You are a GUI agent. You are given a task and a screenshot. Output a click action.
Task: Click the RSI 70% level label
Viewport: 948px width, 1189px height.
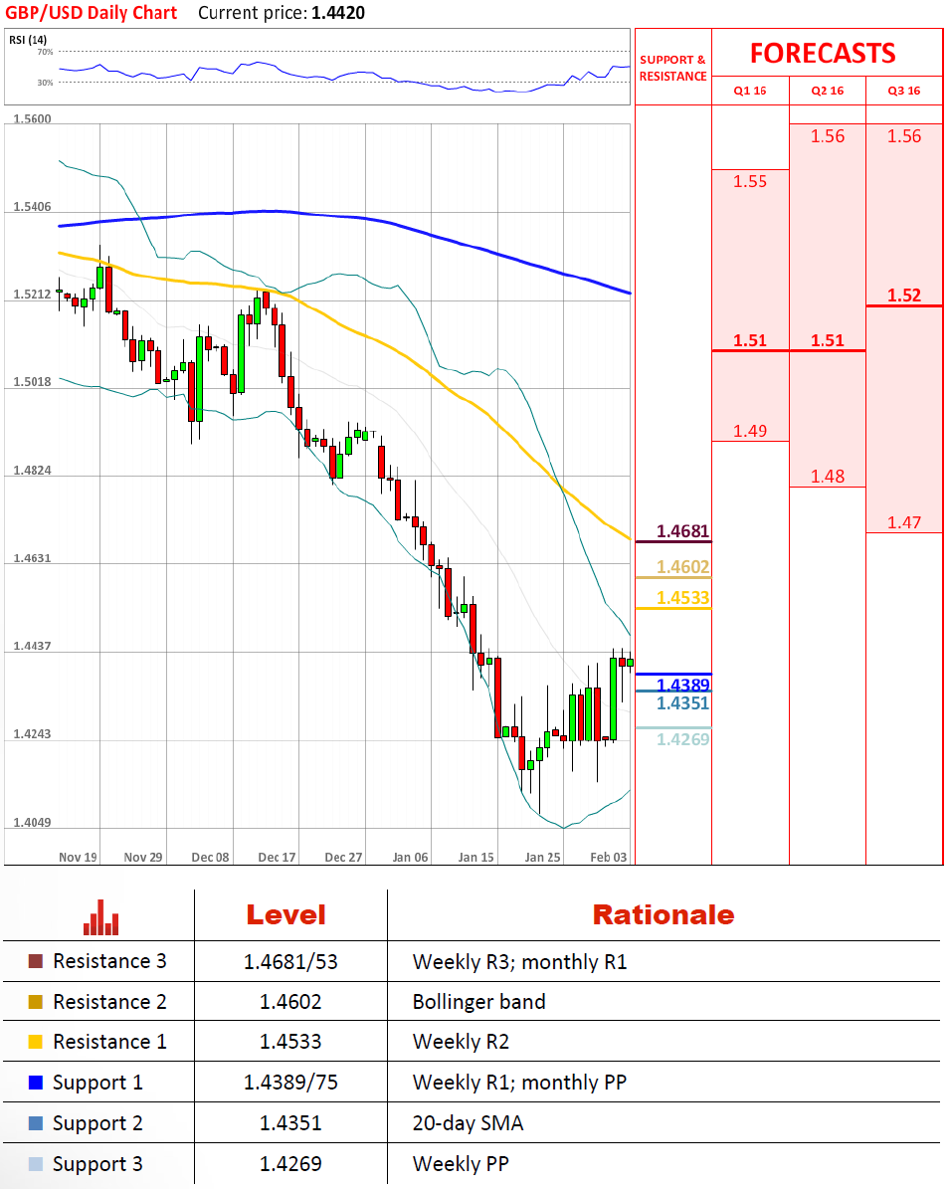46,53
